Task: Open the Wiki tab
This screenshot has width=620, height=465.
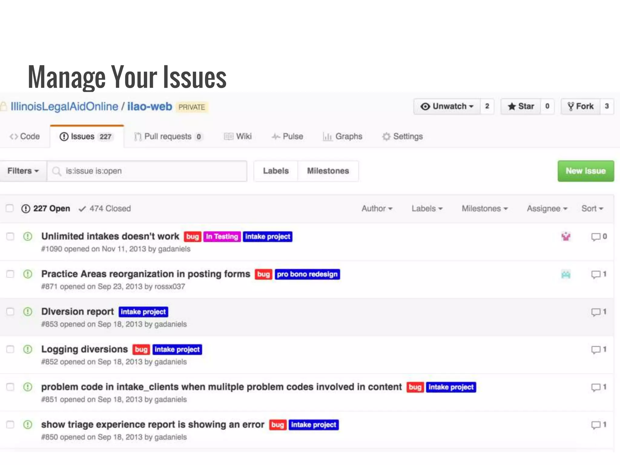Action: pyautogui.click(x=238, y=137)
